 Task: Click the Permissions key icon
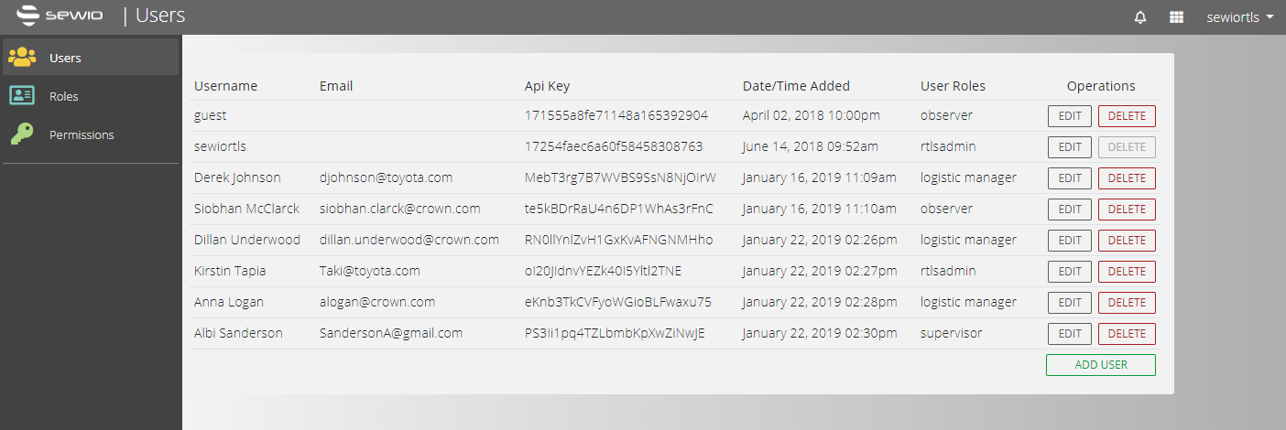coord(22,134)
